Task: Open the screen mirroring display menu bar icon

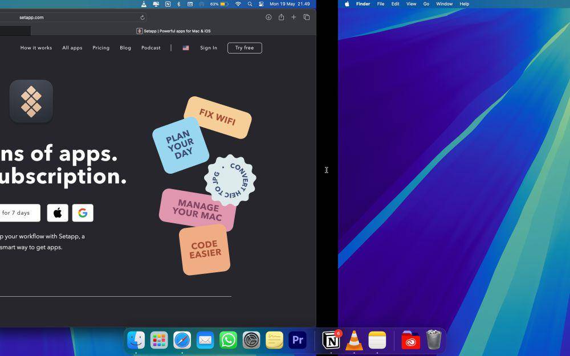Action: 156,4
